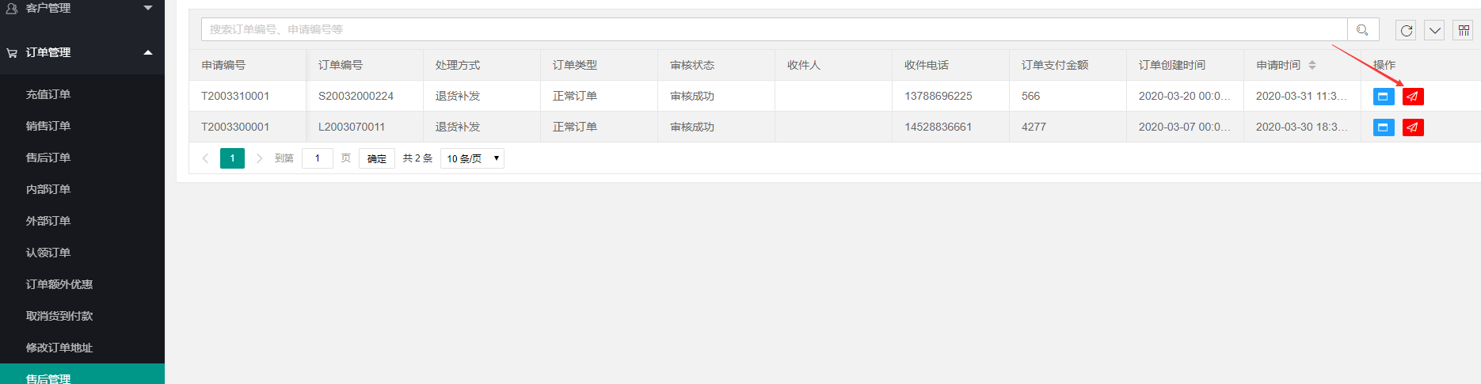Click red send icon for T2003300001

pyautogui.click(x=1413, y=127)
